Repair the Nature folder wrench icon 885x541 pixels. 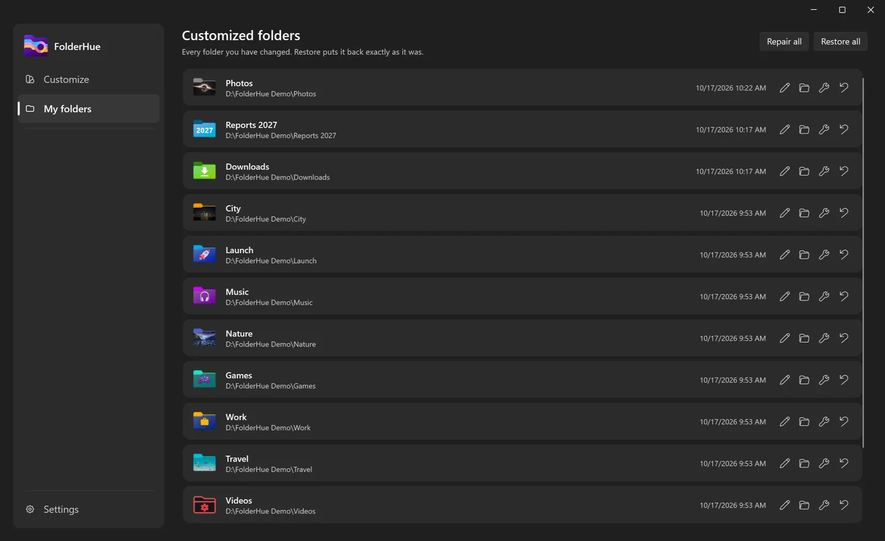824,338
